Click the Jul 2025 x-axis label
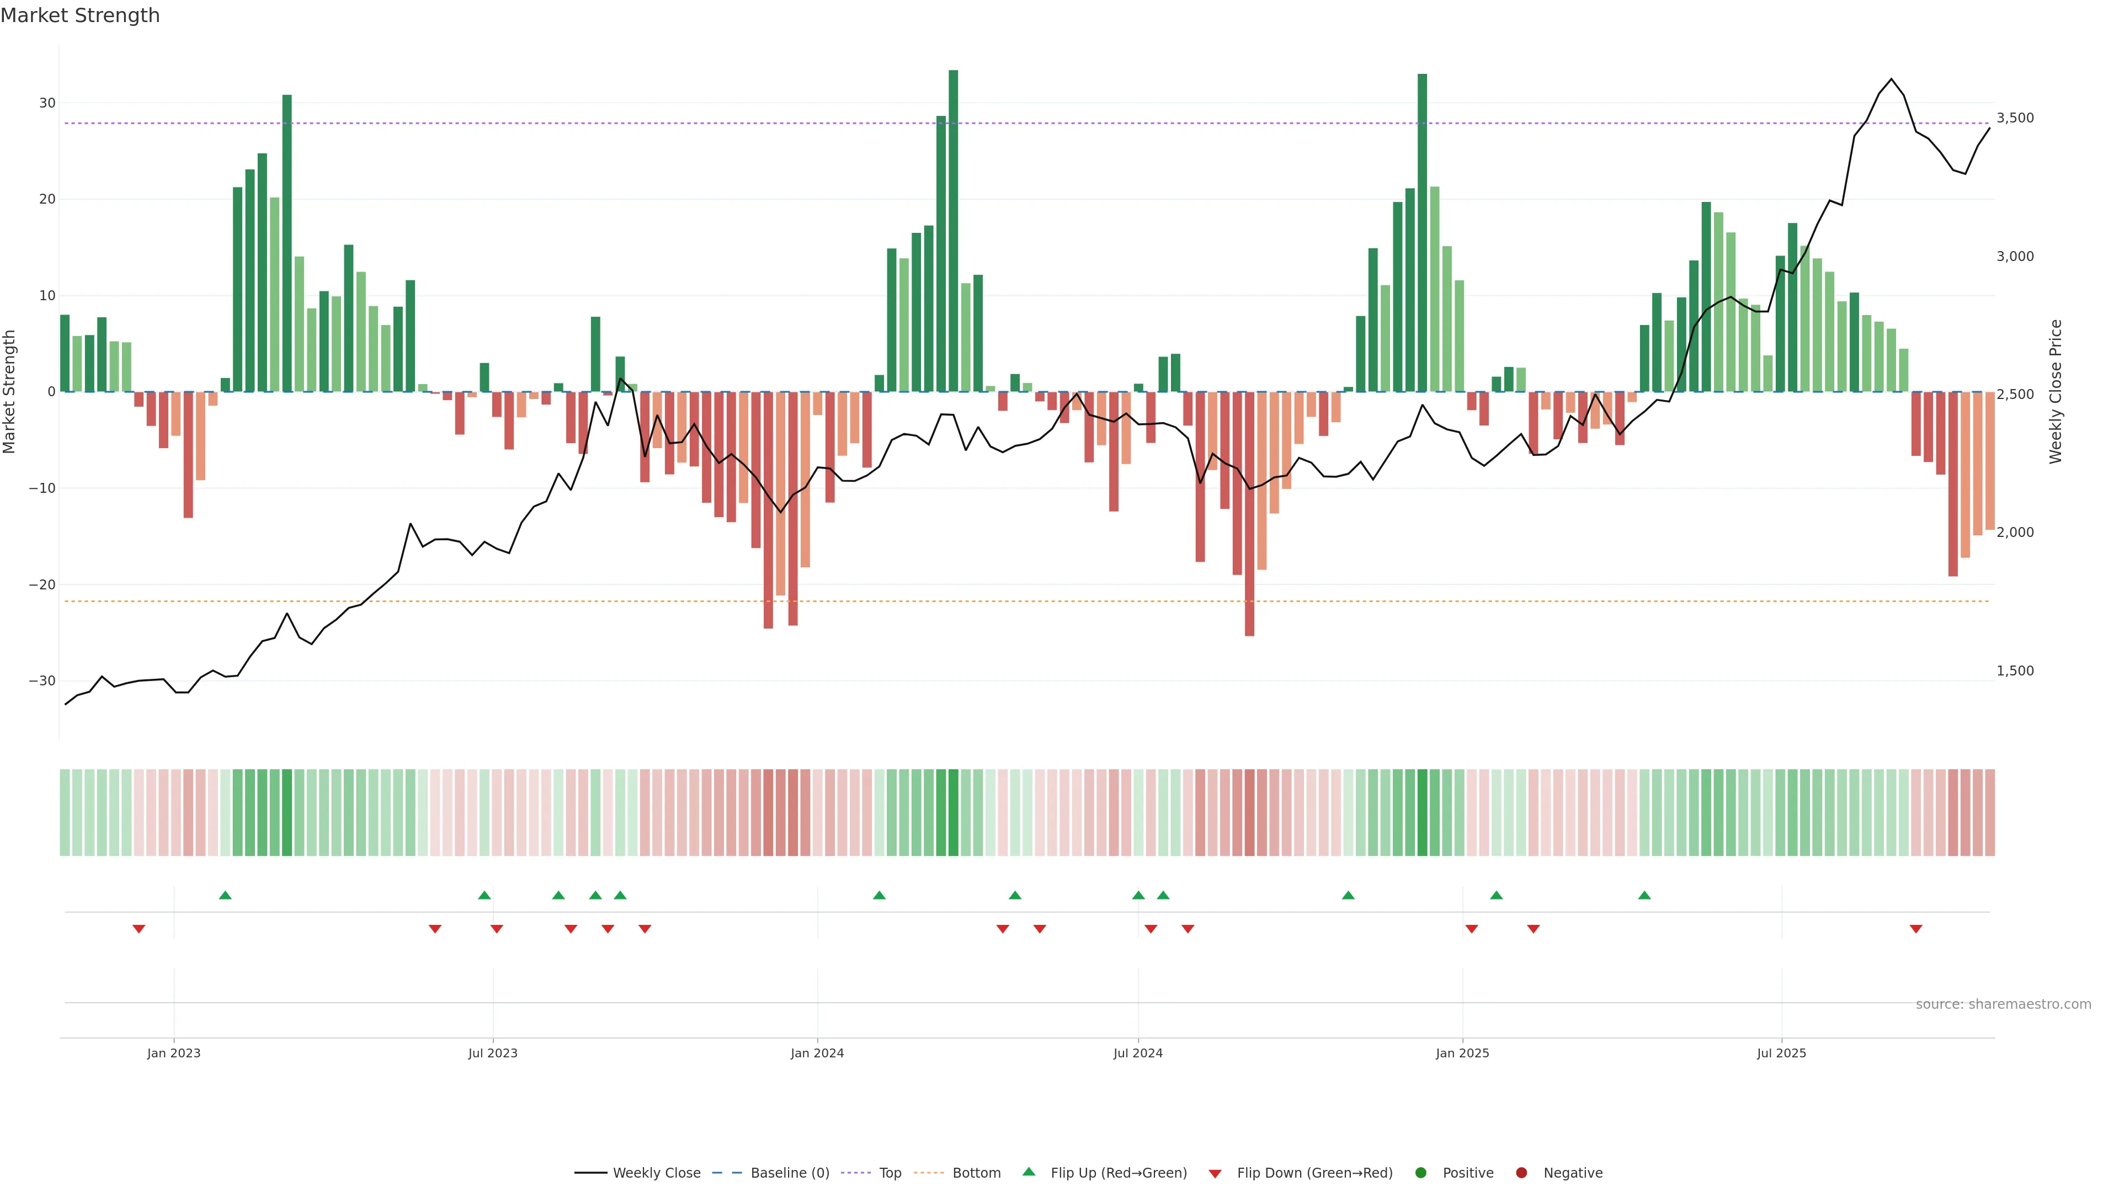 coord(1781,1053)
